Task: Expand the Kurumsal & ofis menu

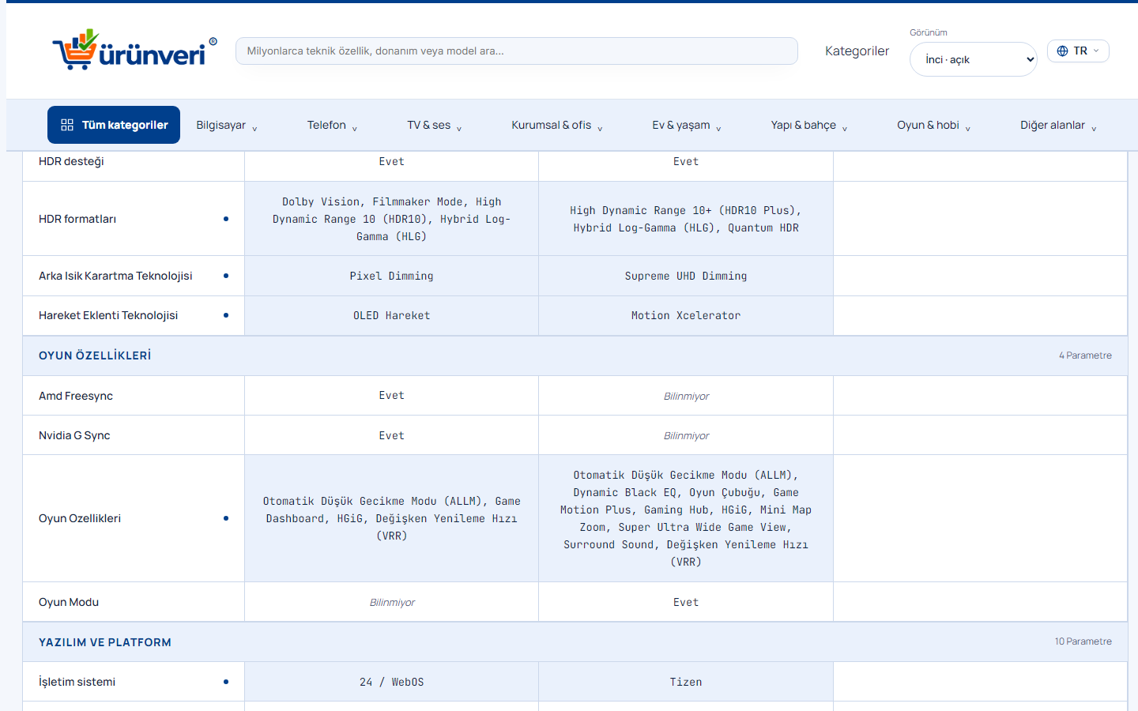Action: click(557, 125)
